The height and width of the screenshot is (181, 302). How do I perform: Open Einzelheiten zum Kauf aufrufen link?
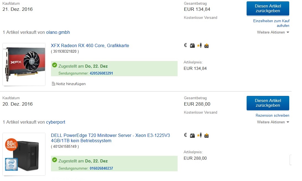271,23
